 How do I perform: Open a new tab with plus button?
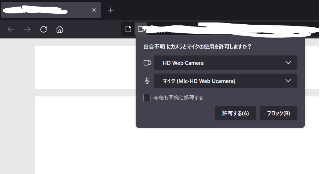tap(111, 10)
